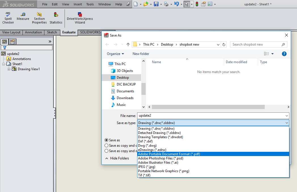Collapse folders with Hide Folders chevron
Screen dimensions: 297x192
coord(107,158)
